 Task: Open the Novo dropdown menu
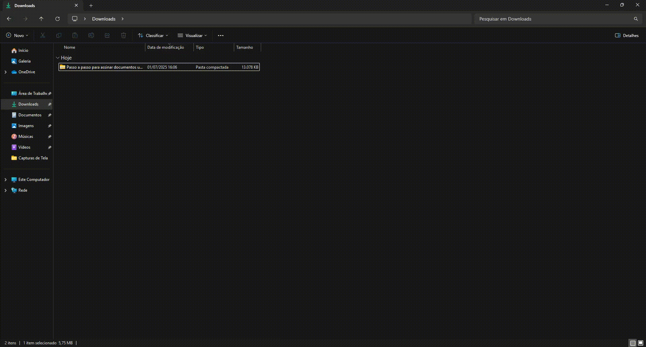17,35
